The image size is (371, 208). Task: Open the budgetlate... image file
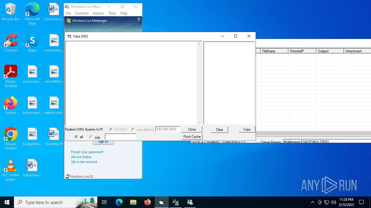pos(32,137)
